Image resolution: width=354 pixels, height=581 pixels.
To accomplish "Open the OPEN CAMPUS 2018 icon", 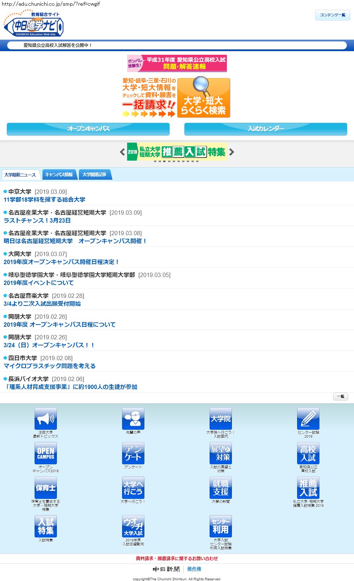I will pos(46,453).
